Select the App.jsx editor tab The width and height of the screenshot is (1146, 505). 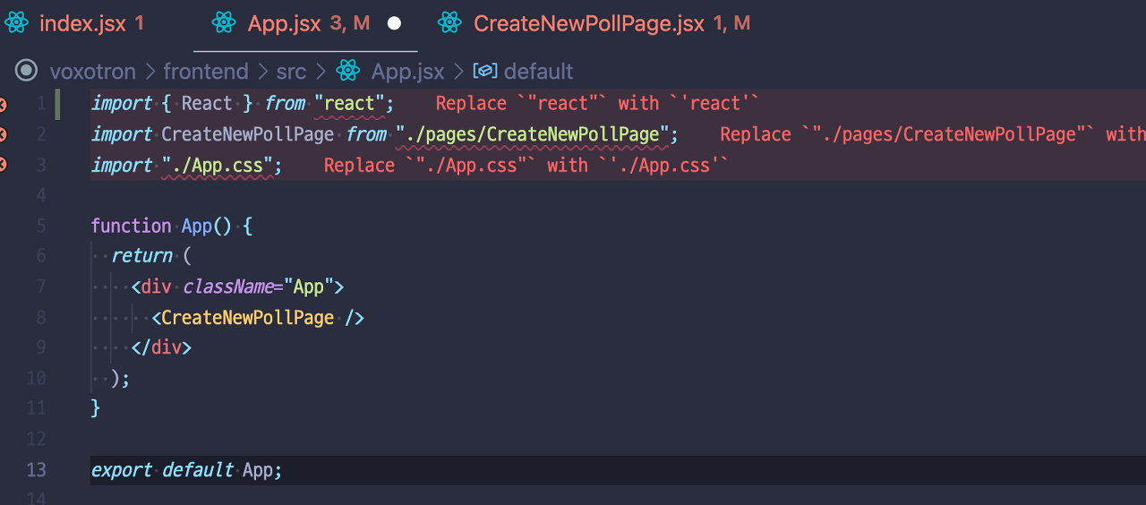click(x=305, y=24)
